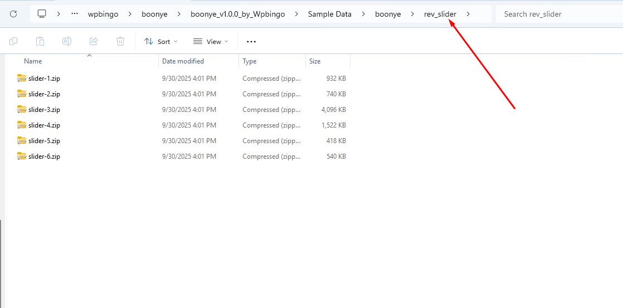The image size is (623, 308).
Task: Click the Rename toolbar icon
Action: pyautogui.click(x=67, y=41)
